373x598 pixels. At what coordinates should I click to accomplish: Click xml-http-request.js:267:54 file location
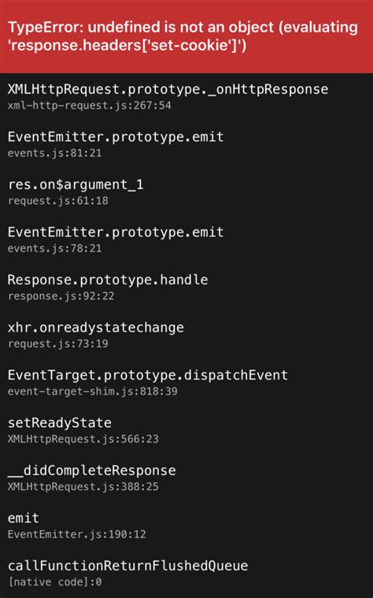click(90, 106)
